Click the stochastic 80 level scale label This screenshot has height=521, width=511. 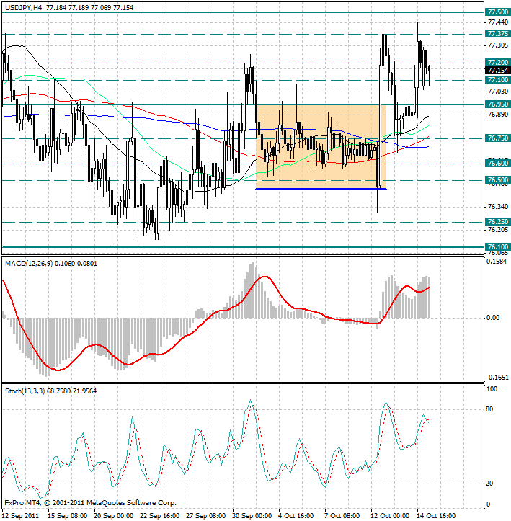tap(490, 409)
